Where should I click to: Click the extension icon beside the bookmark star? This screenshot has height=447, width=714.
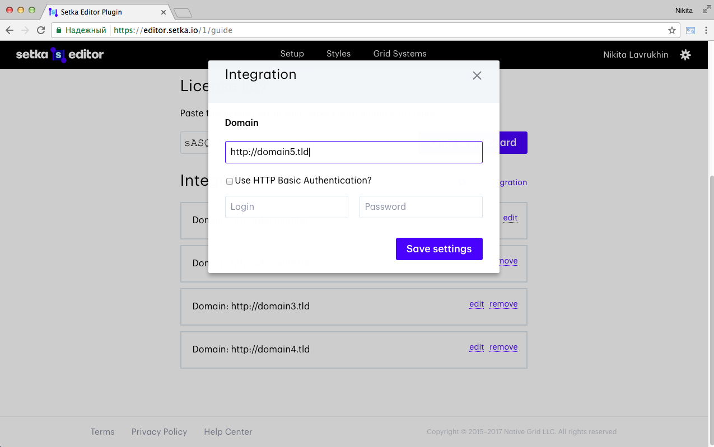[x=690, y=30]
